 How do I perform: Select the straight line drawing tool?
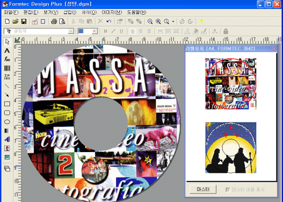coord(7,86)
